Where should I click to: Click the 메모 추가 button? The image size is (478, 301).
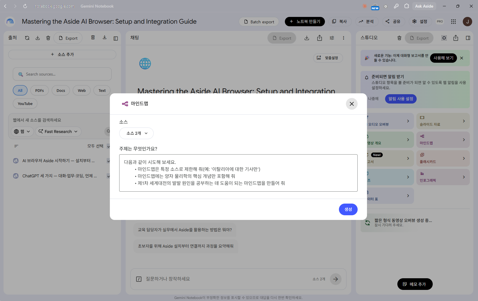pos(415,284)
